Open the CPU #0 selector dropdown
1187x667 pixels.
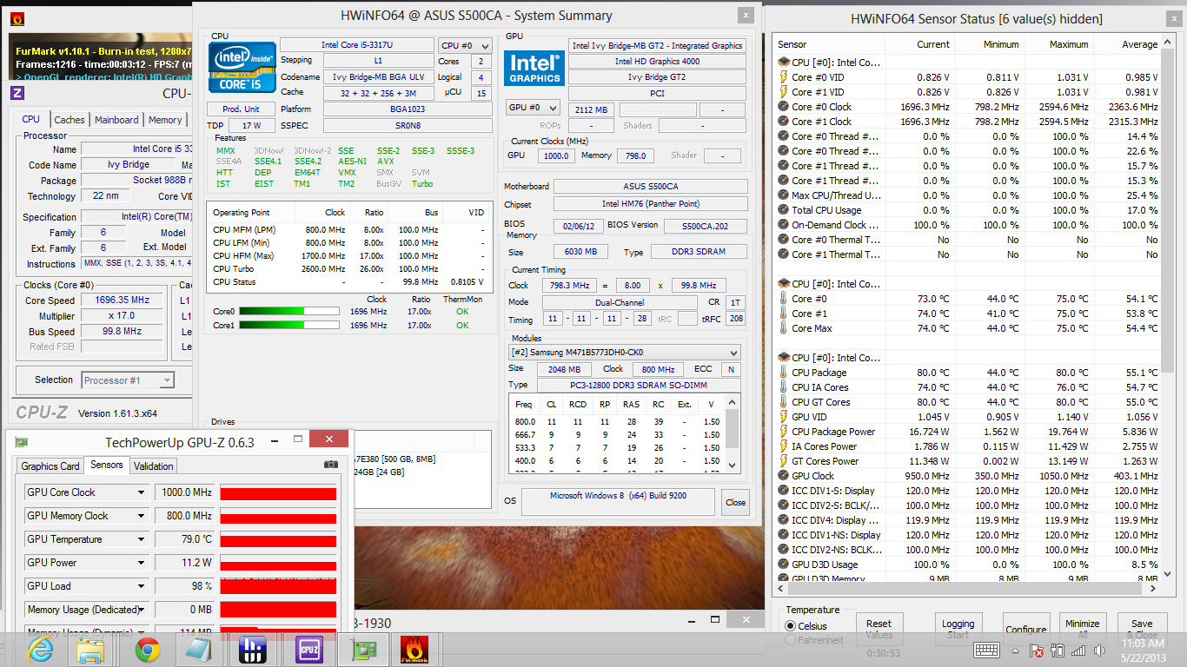pos(464,46)
